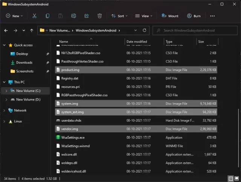Expand the Network tree node

pos(4,111)
